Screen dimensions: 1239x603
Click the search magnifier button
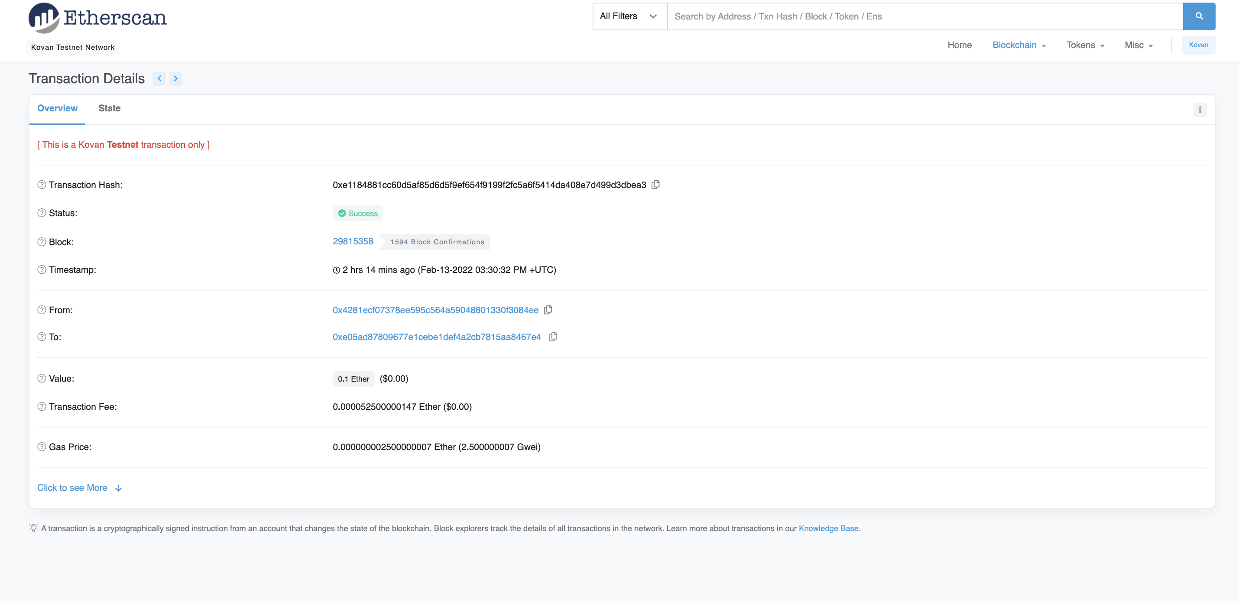pos(1199,16)
